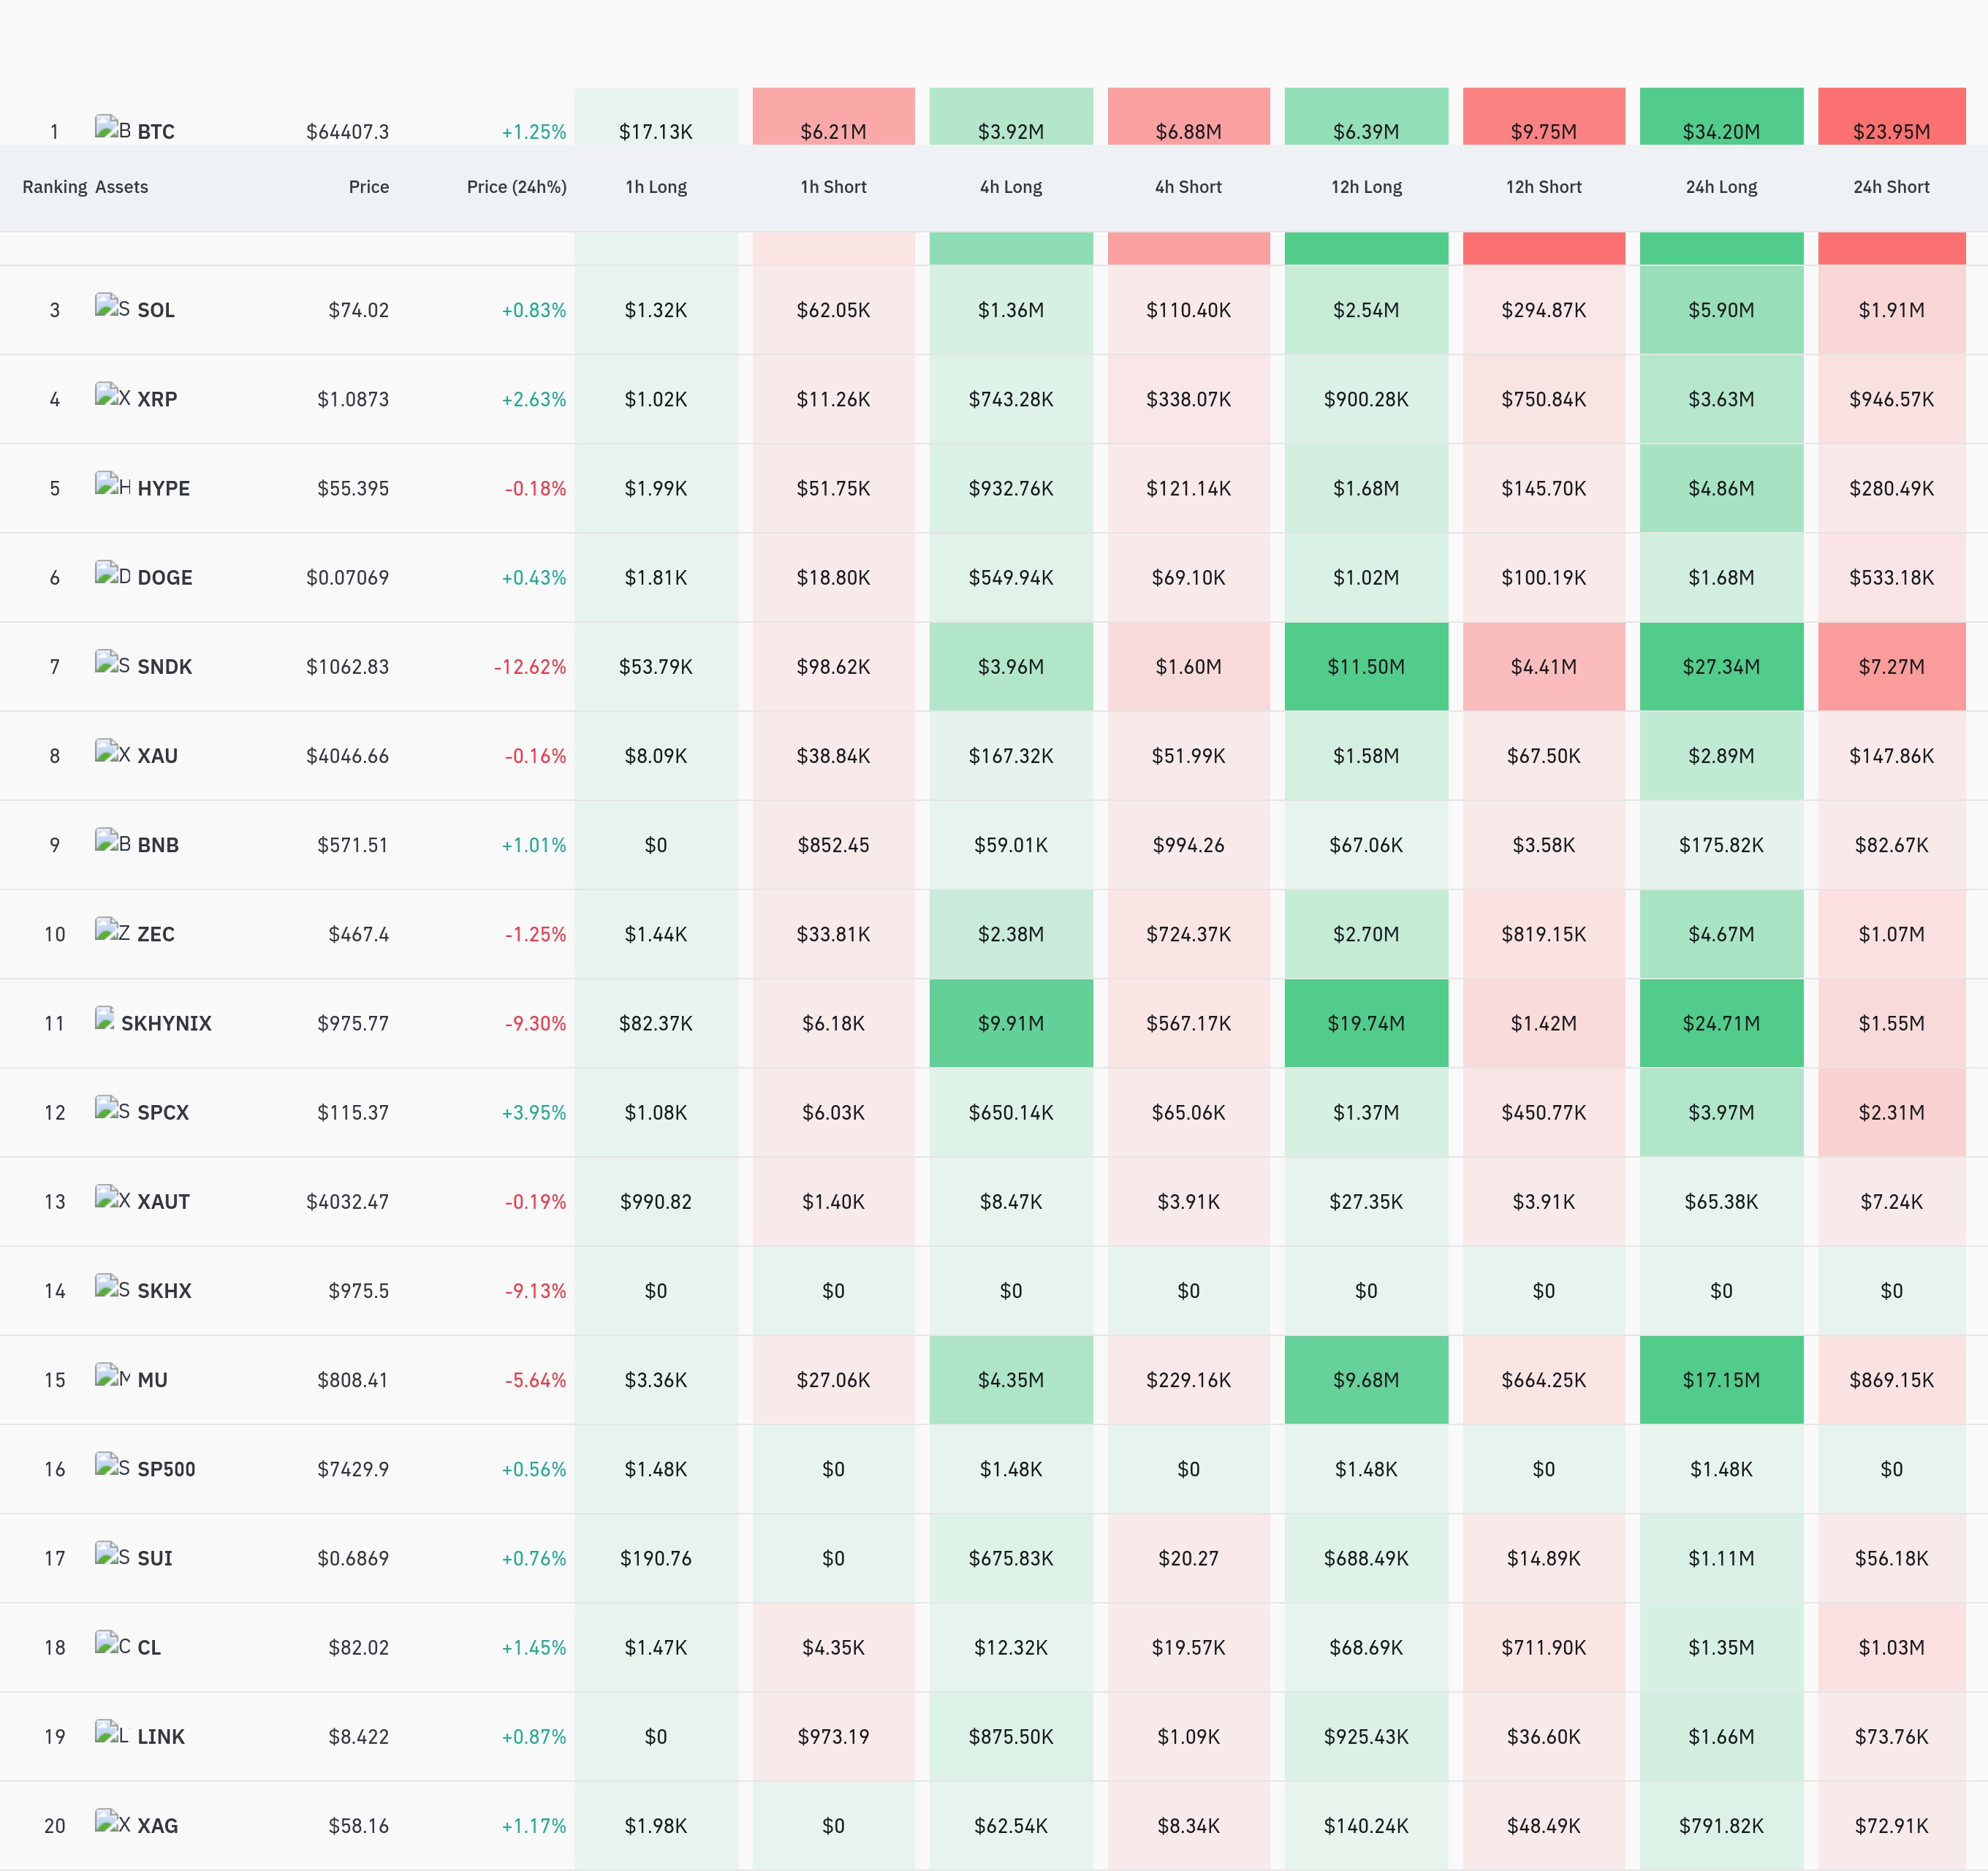
Task: Select SKHYNIX 12h Long $19.74M cell
Action: [1366, 1023]
